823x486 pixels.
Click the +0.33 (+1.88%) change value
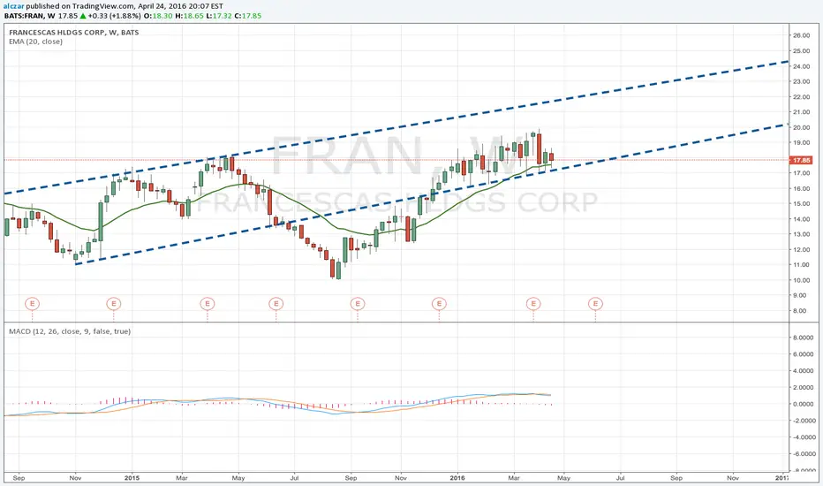pyautogui.click(x=115, y=16)
